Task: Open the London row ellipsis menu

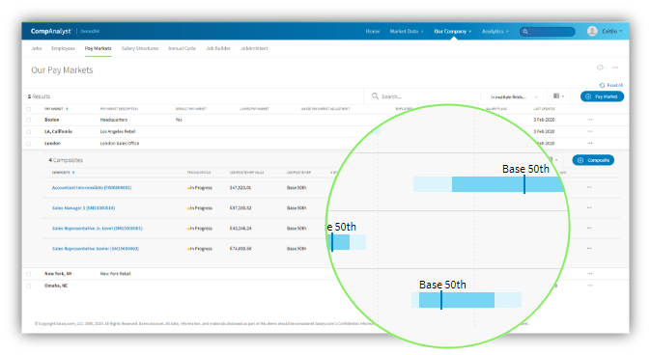Action: pyautogui.click(x=589, y=143)
